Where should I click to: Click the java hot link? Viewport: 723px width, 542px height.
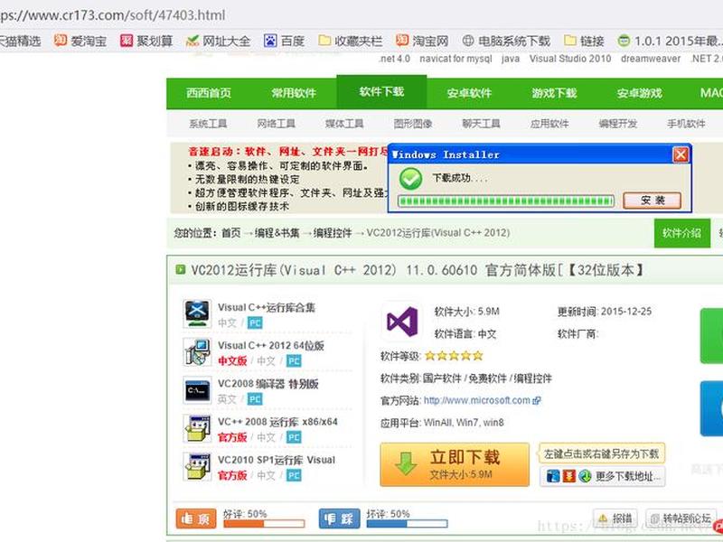pyautogui.click(x=511, y=59)
